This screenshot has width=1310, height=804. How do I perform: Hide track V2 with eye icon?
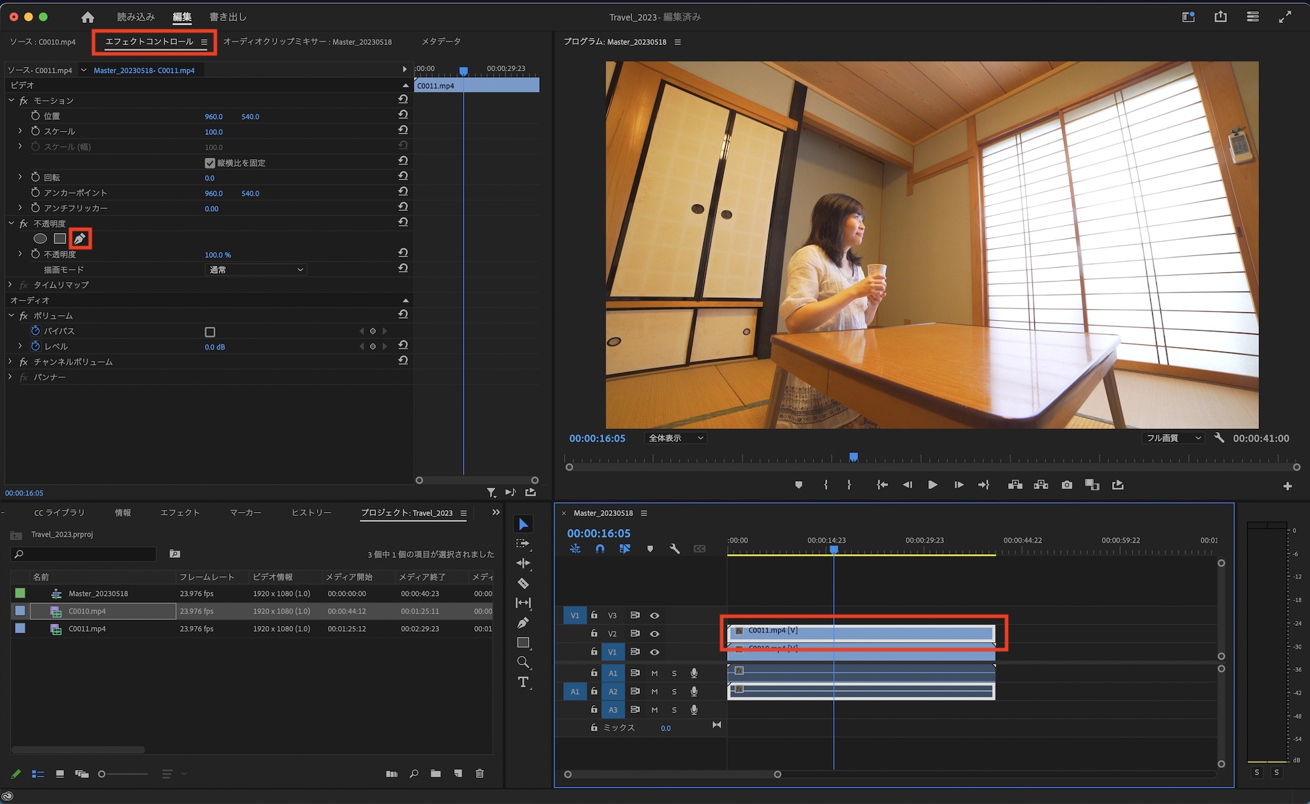click(x=654, y=634)
